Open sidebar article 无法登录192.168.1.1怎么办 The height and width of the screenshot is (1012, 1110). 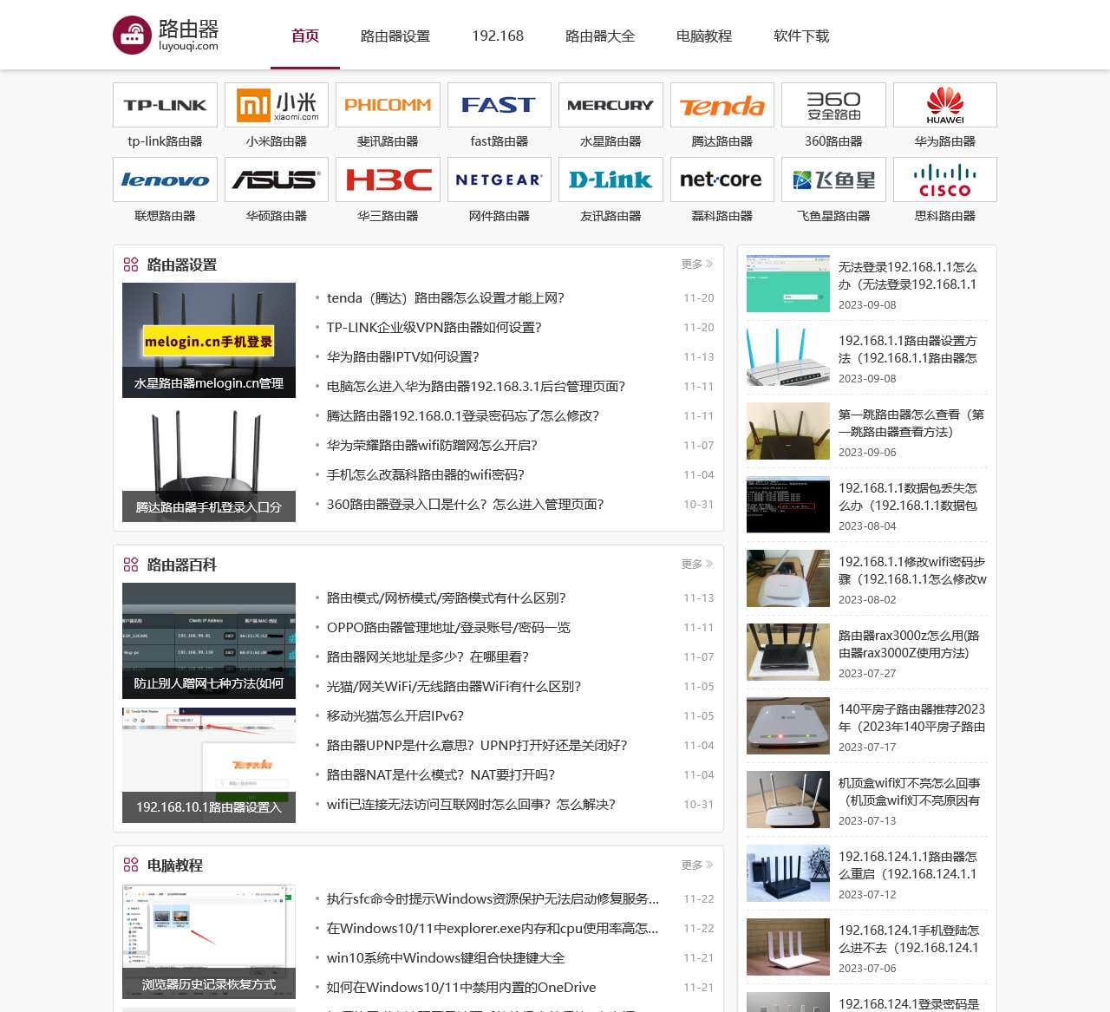tap(907, 276)
